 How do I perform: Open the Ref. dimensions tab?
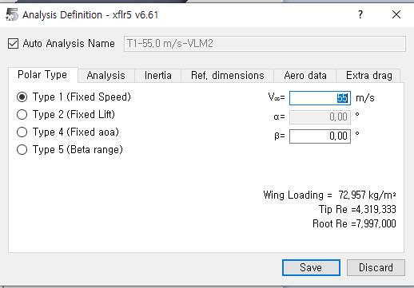click(228, 76)
